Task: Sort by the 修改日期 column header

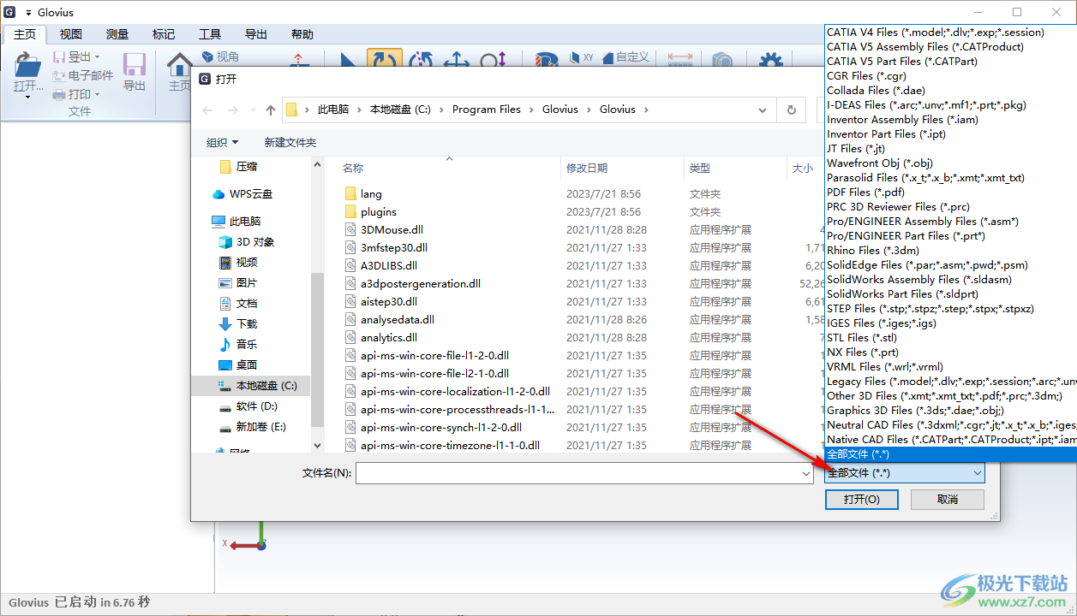Action: 587,169
